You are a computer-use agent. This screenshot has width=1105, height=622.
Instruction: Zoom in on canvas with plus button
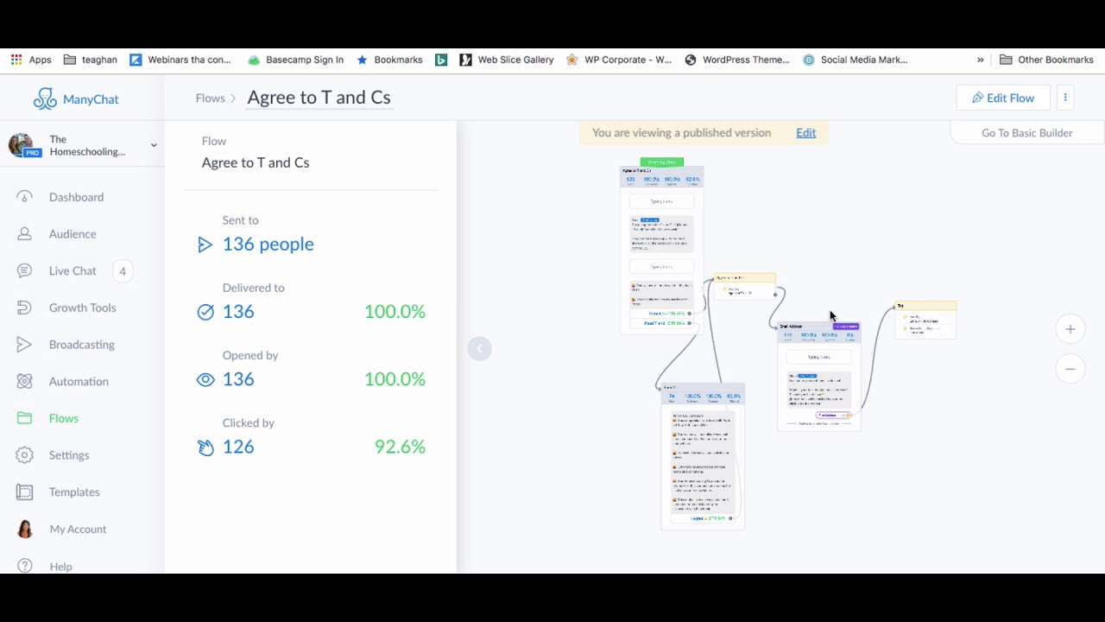point(1070,329)
